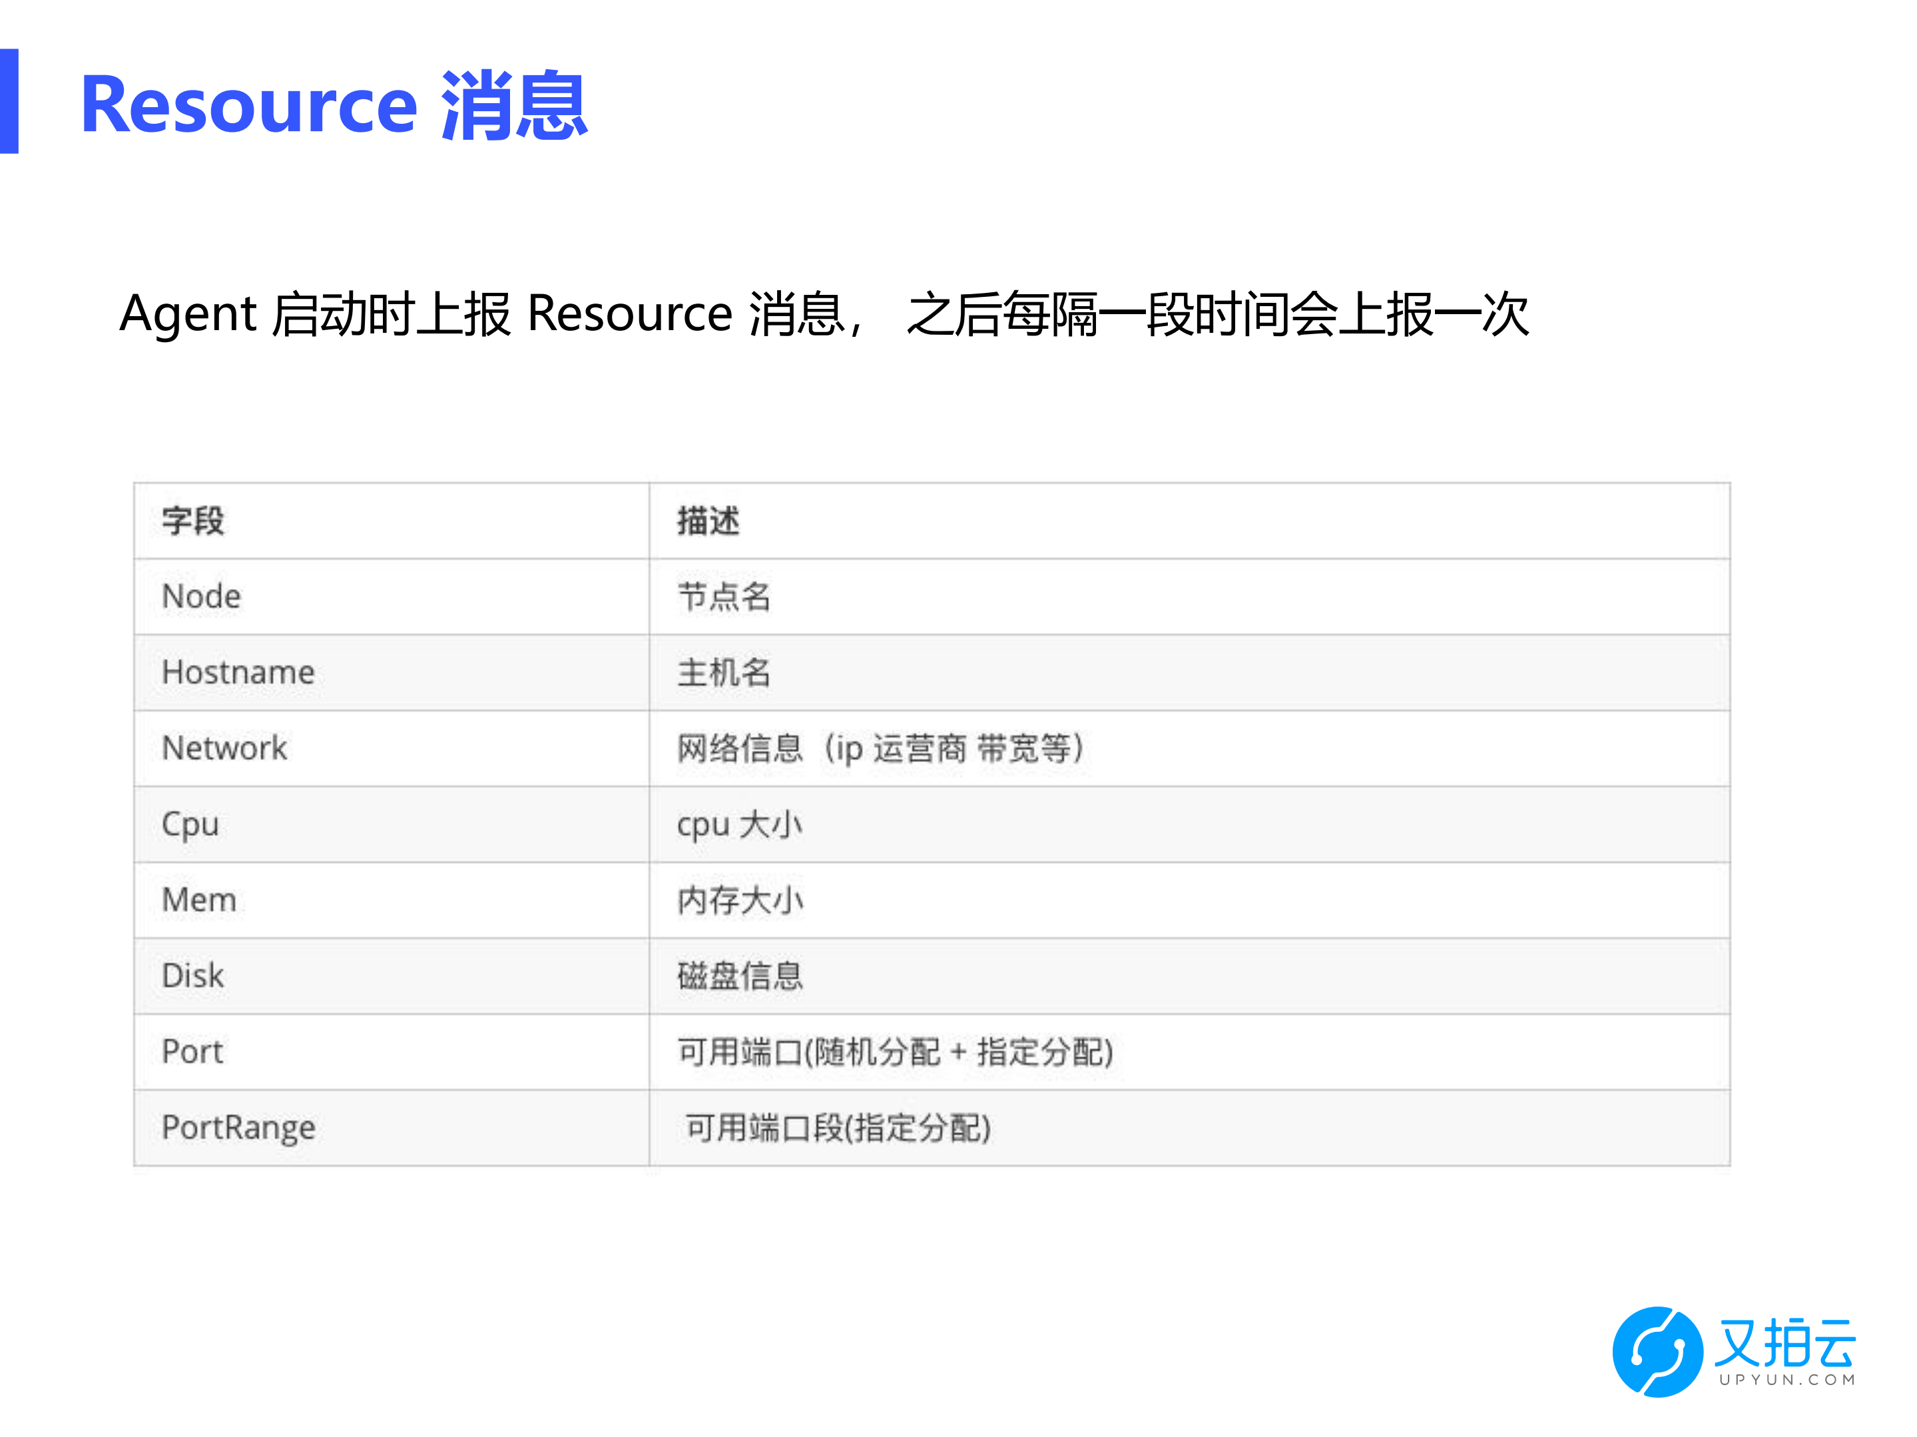Select the 描述 table header cell
Screen dimensions: 1917x1437
point(706,520)
